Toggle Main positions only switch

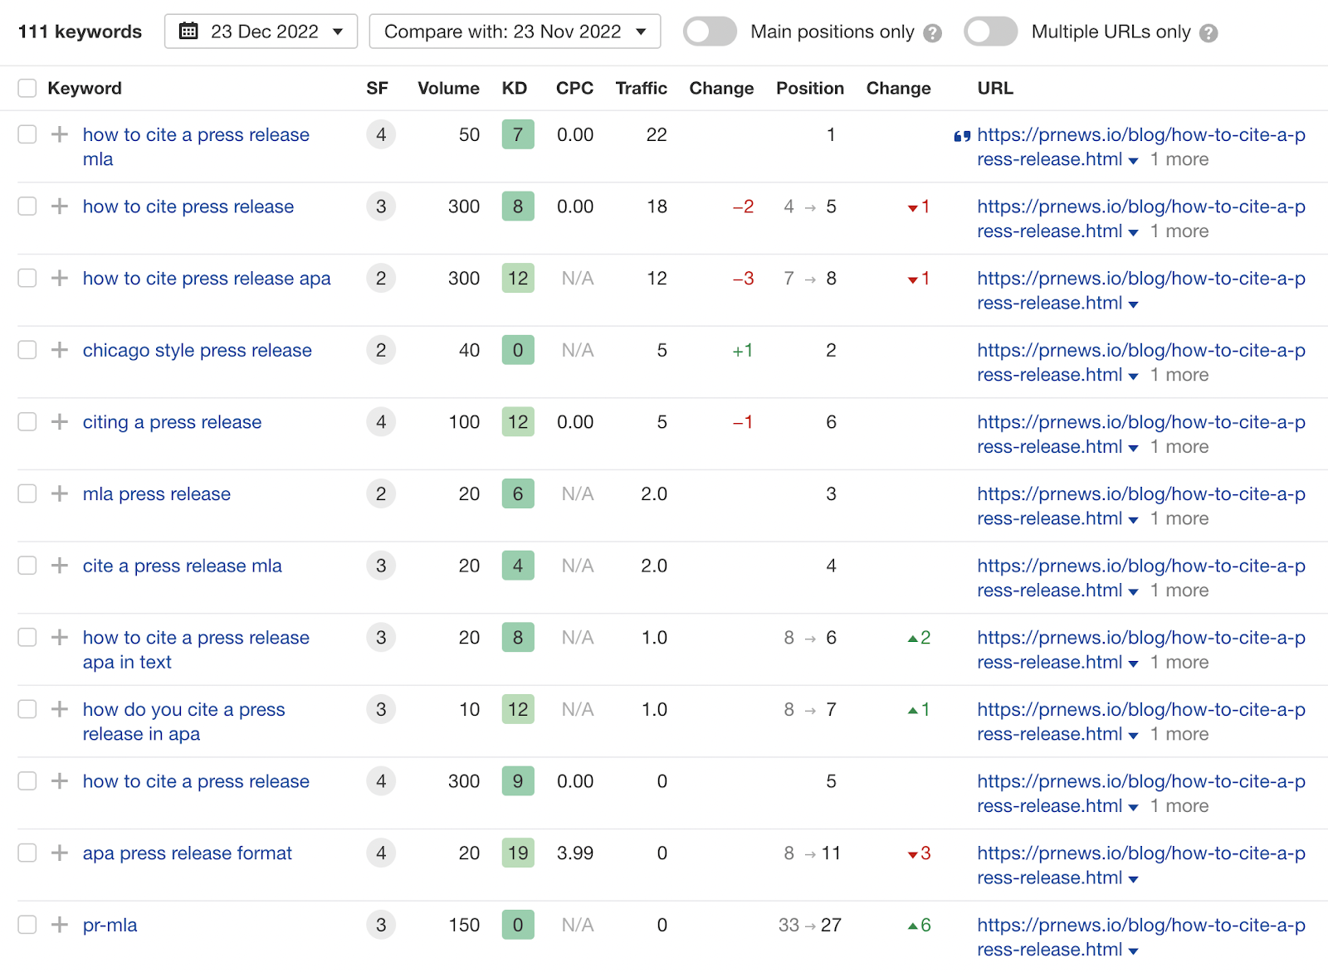[710, 32]
